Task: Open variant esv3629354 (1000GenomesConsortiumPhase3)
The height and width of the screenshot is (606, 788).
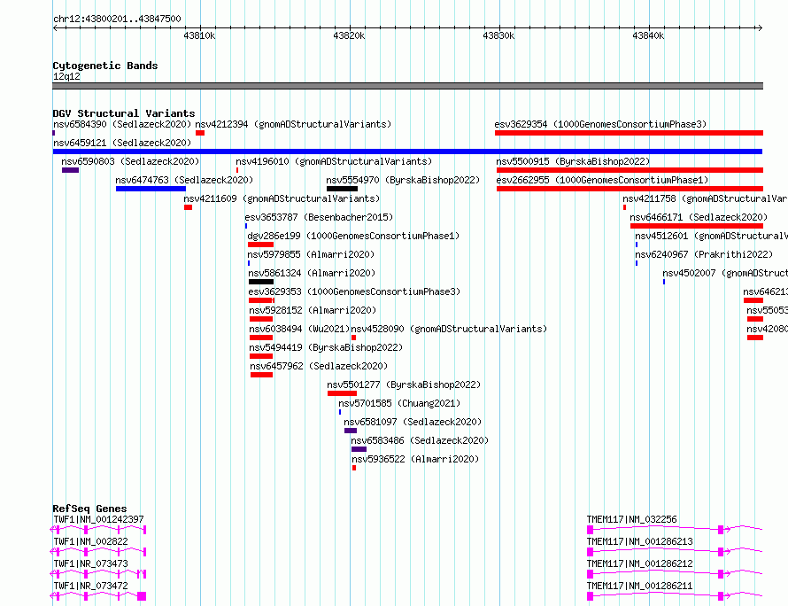Action: tap(600, 124)
